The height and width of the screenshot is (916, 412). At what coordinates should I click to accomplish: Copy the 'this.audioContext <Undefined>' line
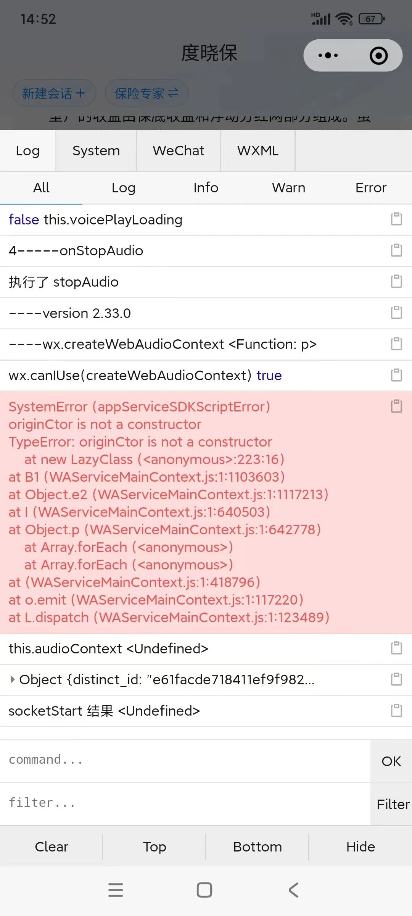click(x=396, y=648)
